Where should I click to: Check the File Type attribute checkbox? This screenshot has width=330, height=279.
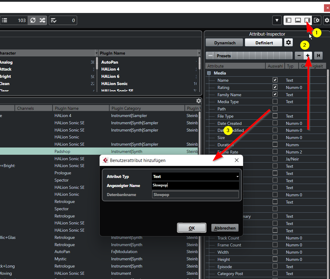[275, 116]
